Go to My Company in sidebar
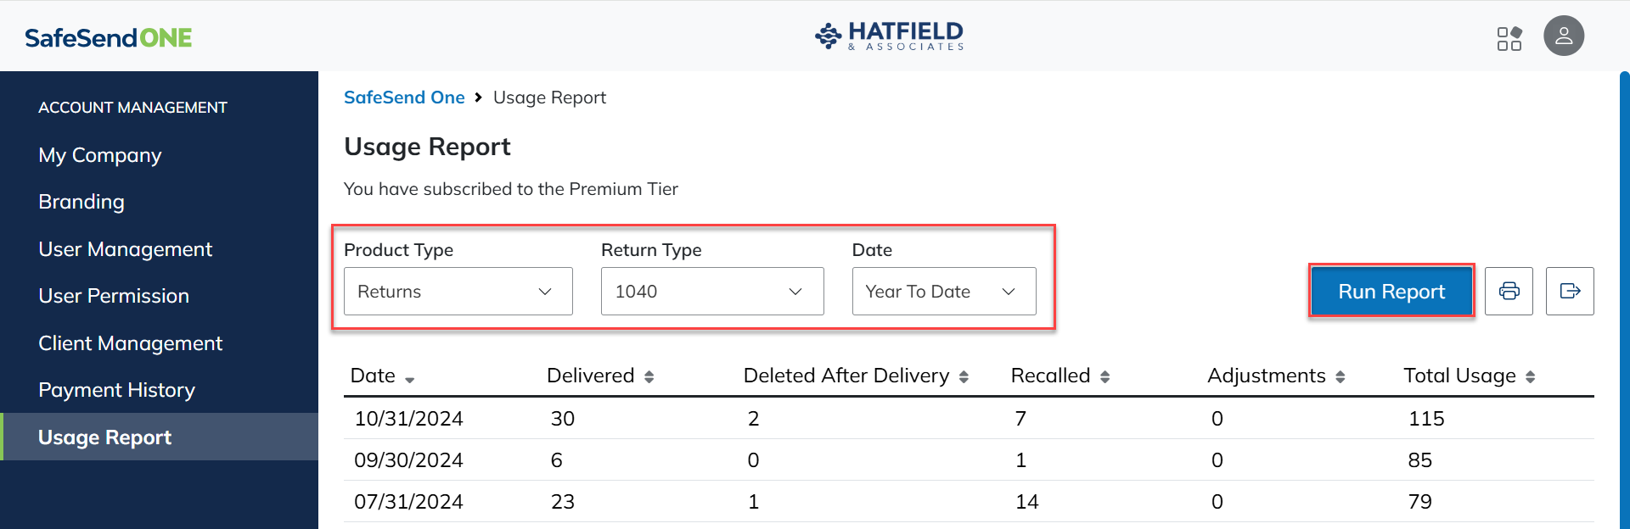The width and height of the screenshot is (1630, 529). [x=100, y=155]
